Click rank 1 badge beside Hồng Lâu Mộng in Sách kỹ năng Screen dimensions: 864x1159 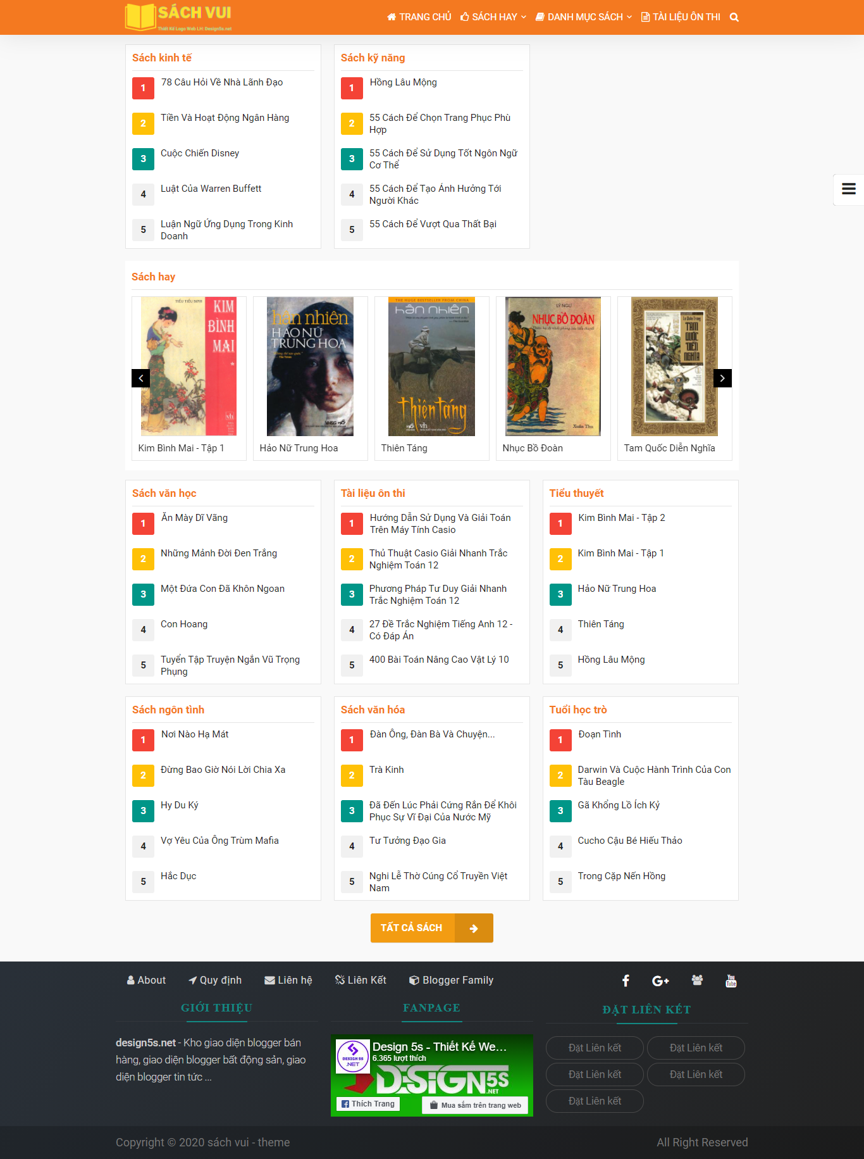352,88
